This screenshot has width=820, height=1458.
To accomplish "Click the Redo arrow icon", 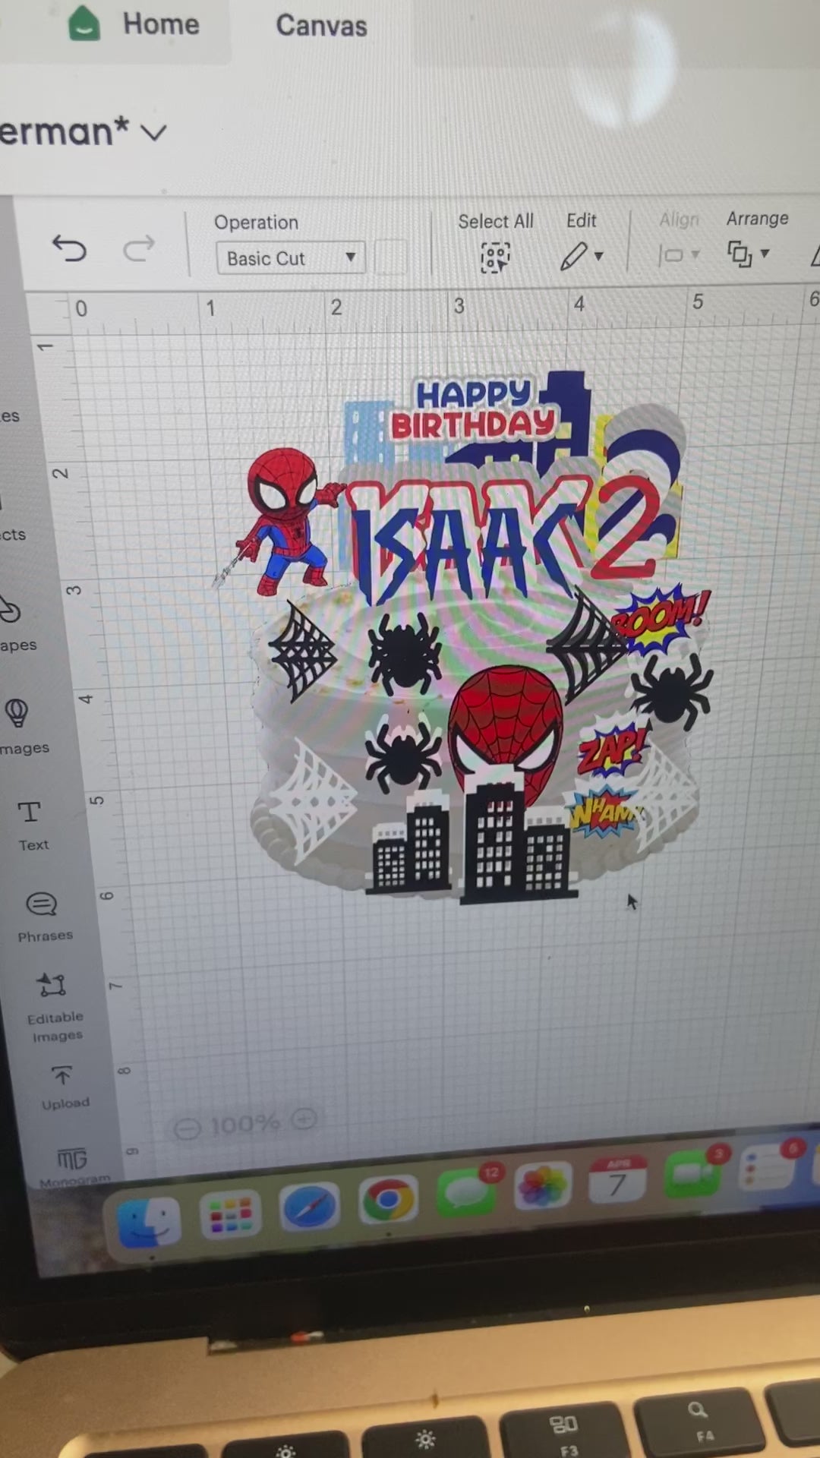I will pos(138,248).
